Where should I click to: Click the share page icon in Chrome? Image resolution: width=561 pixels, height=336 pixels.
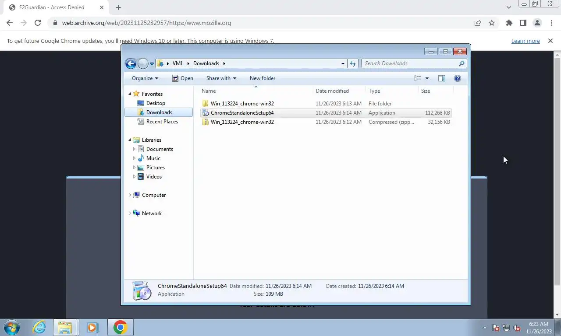[478, 23]
